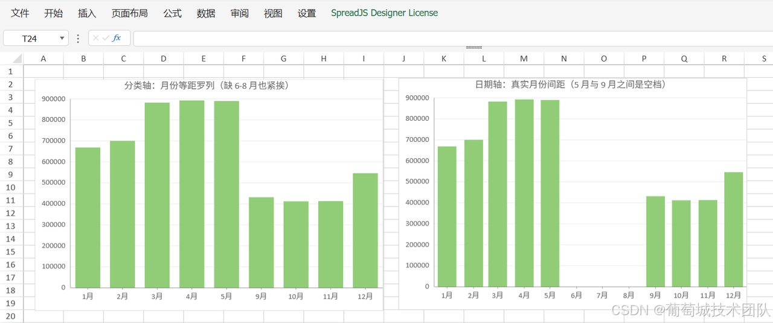Click the 900000 axis value in left chart
The image size is (773, 323).
tap(54, 98)
